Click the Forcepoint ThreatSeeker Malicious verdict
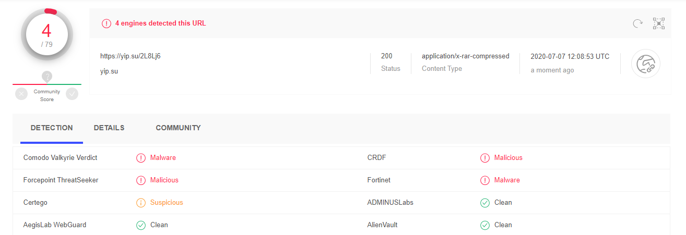The image size is (686, 235). pos(164,180)
